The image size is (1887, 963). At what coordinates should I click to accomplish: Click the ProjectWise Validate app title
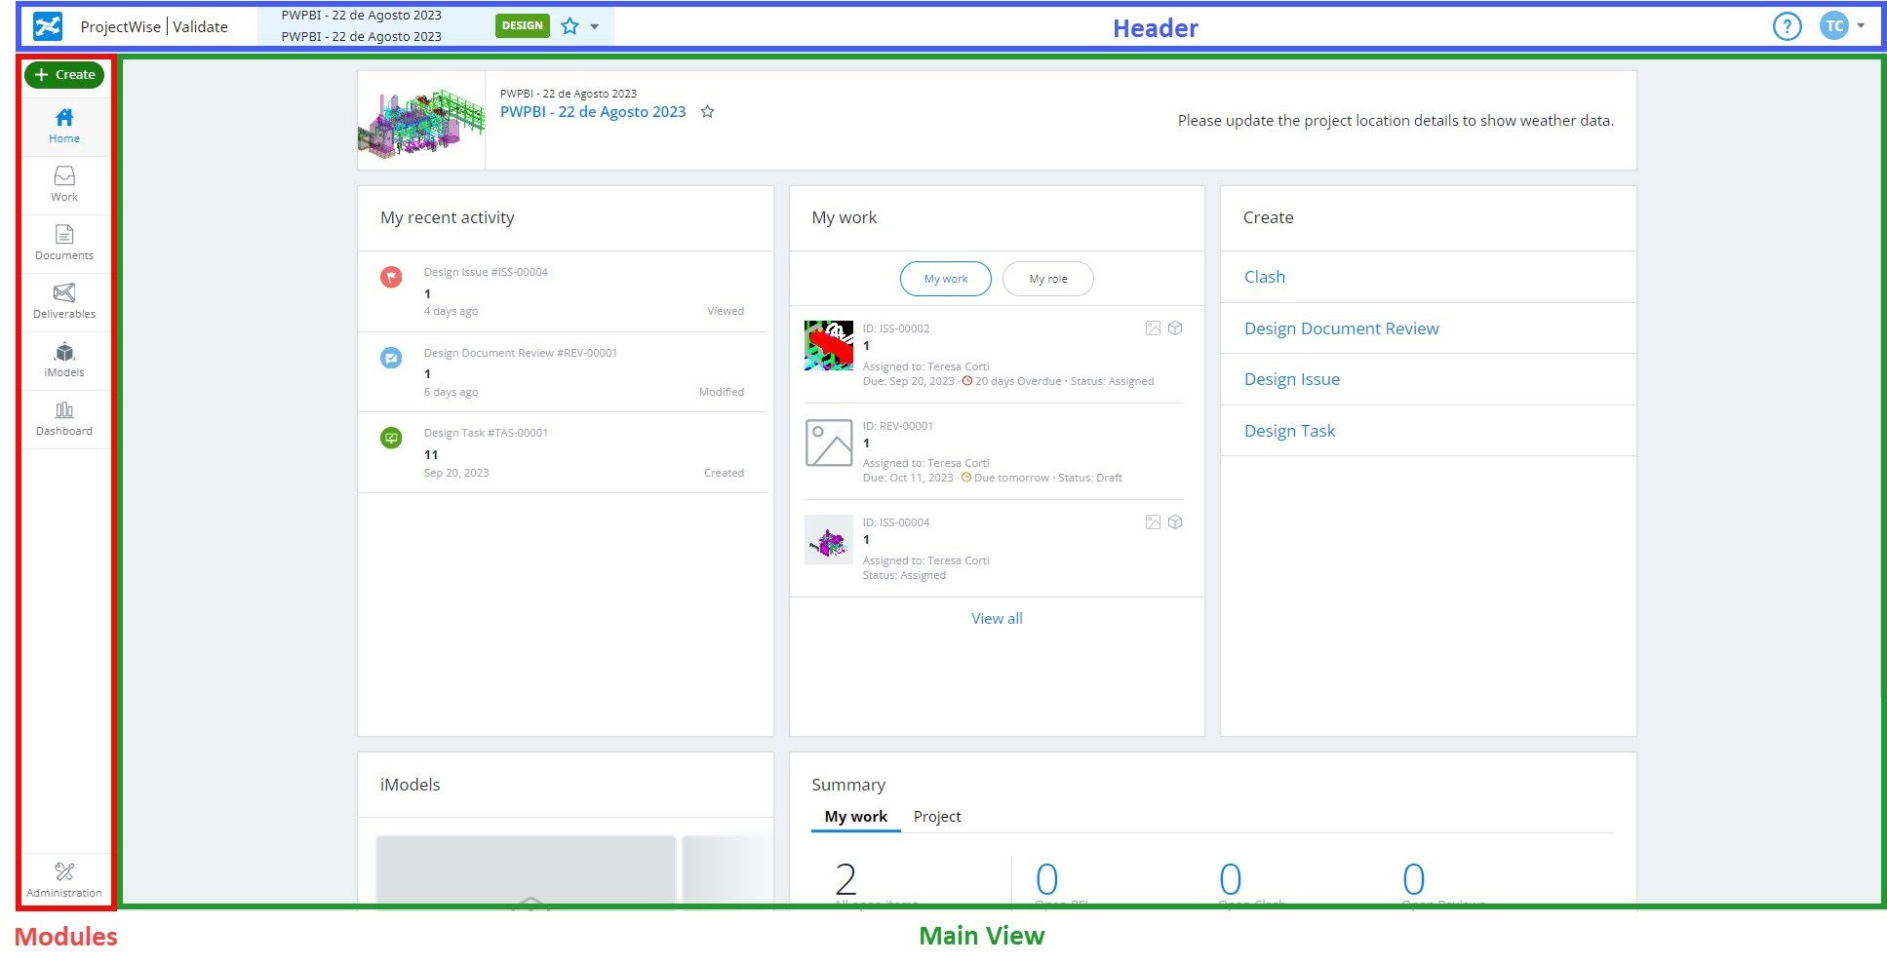click(x=154, y=26)
